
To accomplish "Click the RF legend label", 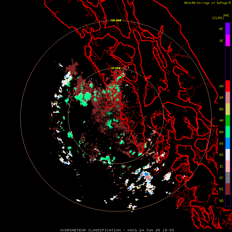I will [x=221, y=29].
